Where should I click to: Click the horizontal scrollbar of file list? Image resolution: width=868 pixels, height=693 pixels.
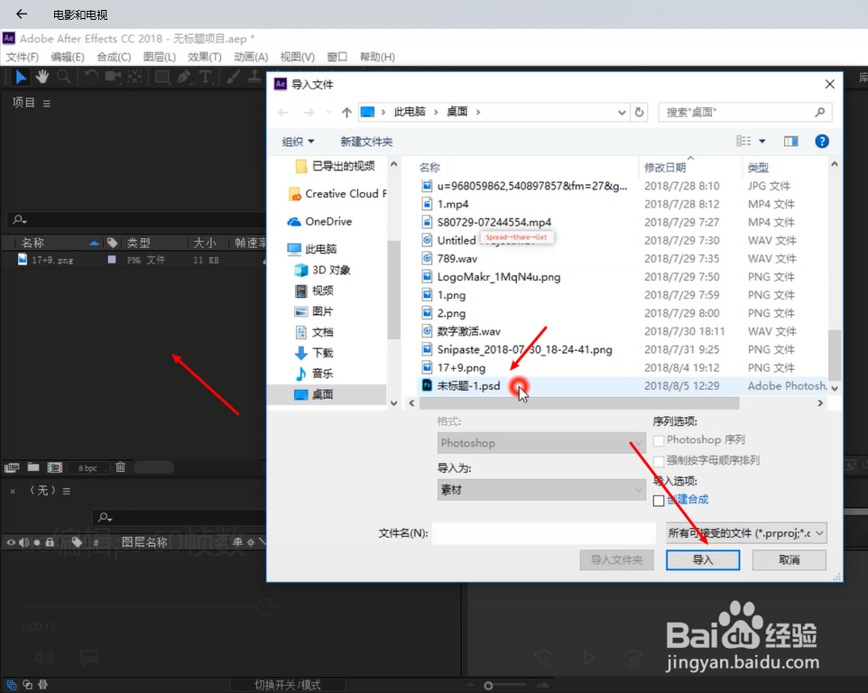pos(579,403)
